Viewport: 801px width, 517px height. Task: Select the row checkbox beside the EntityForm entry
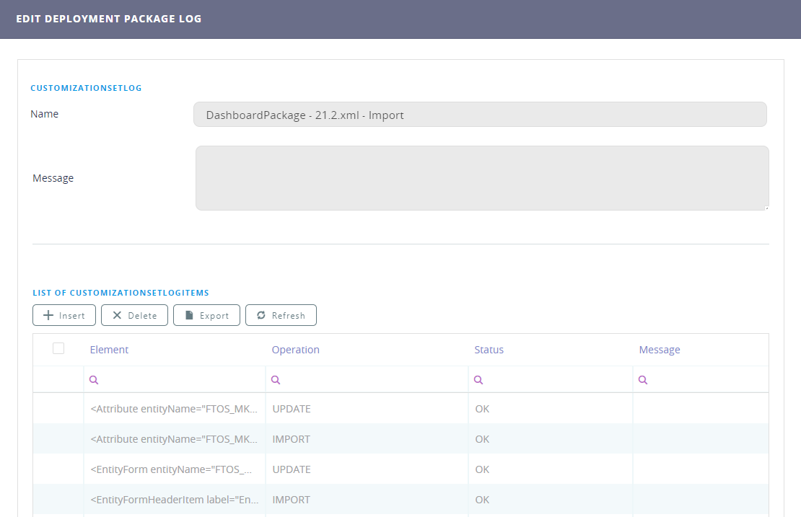(x=58, y=469)
